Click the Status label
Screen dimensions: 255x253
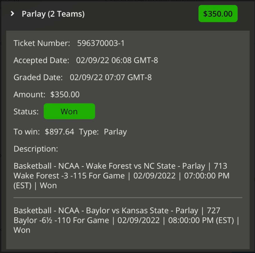[x=26, y=112]
